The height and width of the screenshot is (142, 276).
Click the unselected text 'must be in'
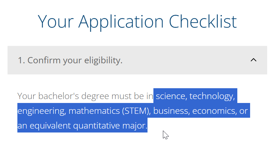point(132,96)
